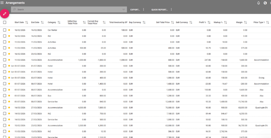Click the pink pencil edit button

(4, 13)
